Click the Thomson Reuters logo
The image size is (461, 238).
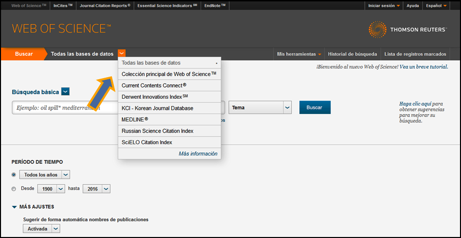coord(408,29)
